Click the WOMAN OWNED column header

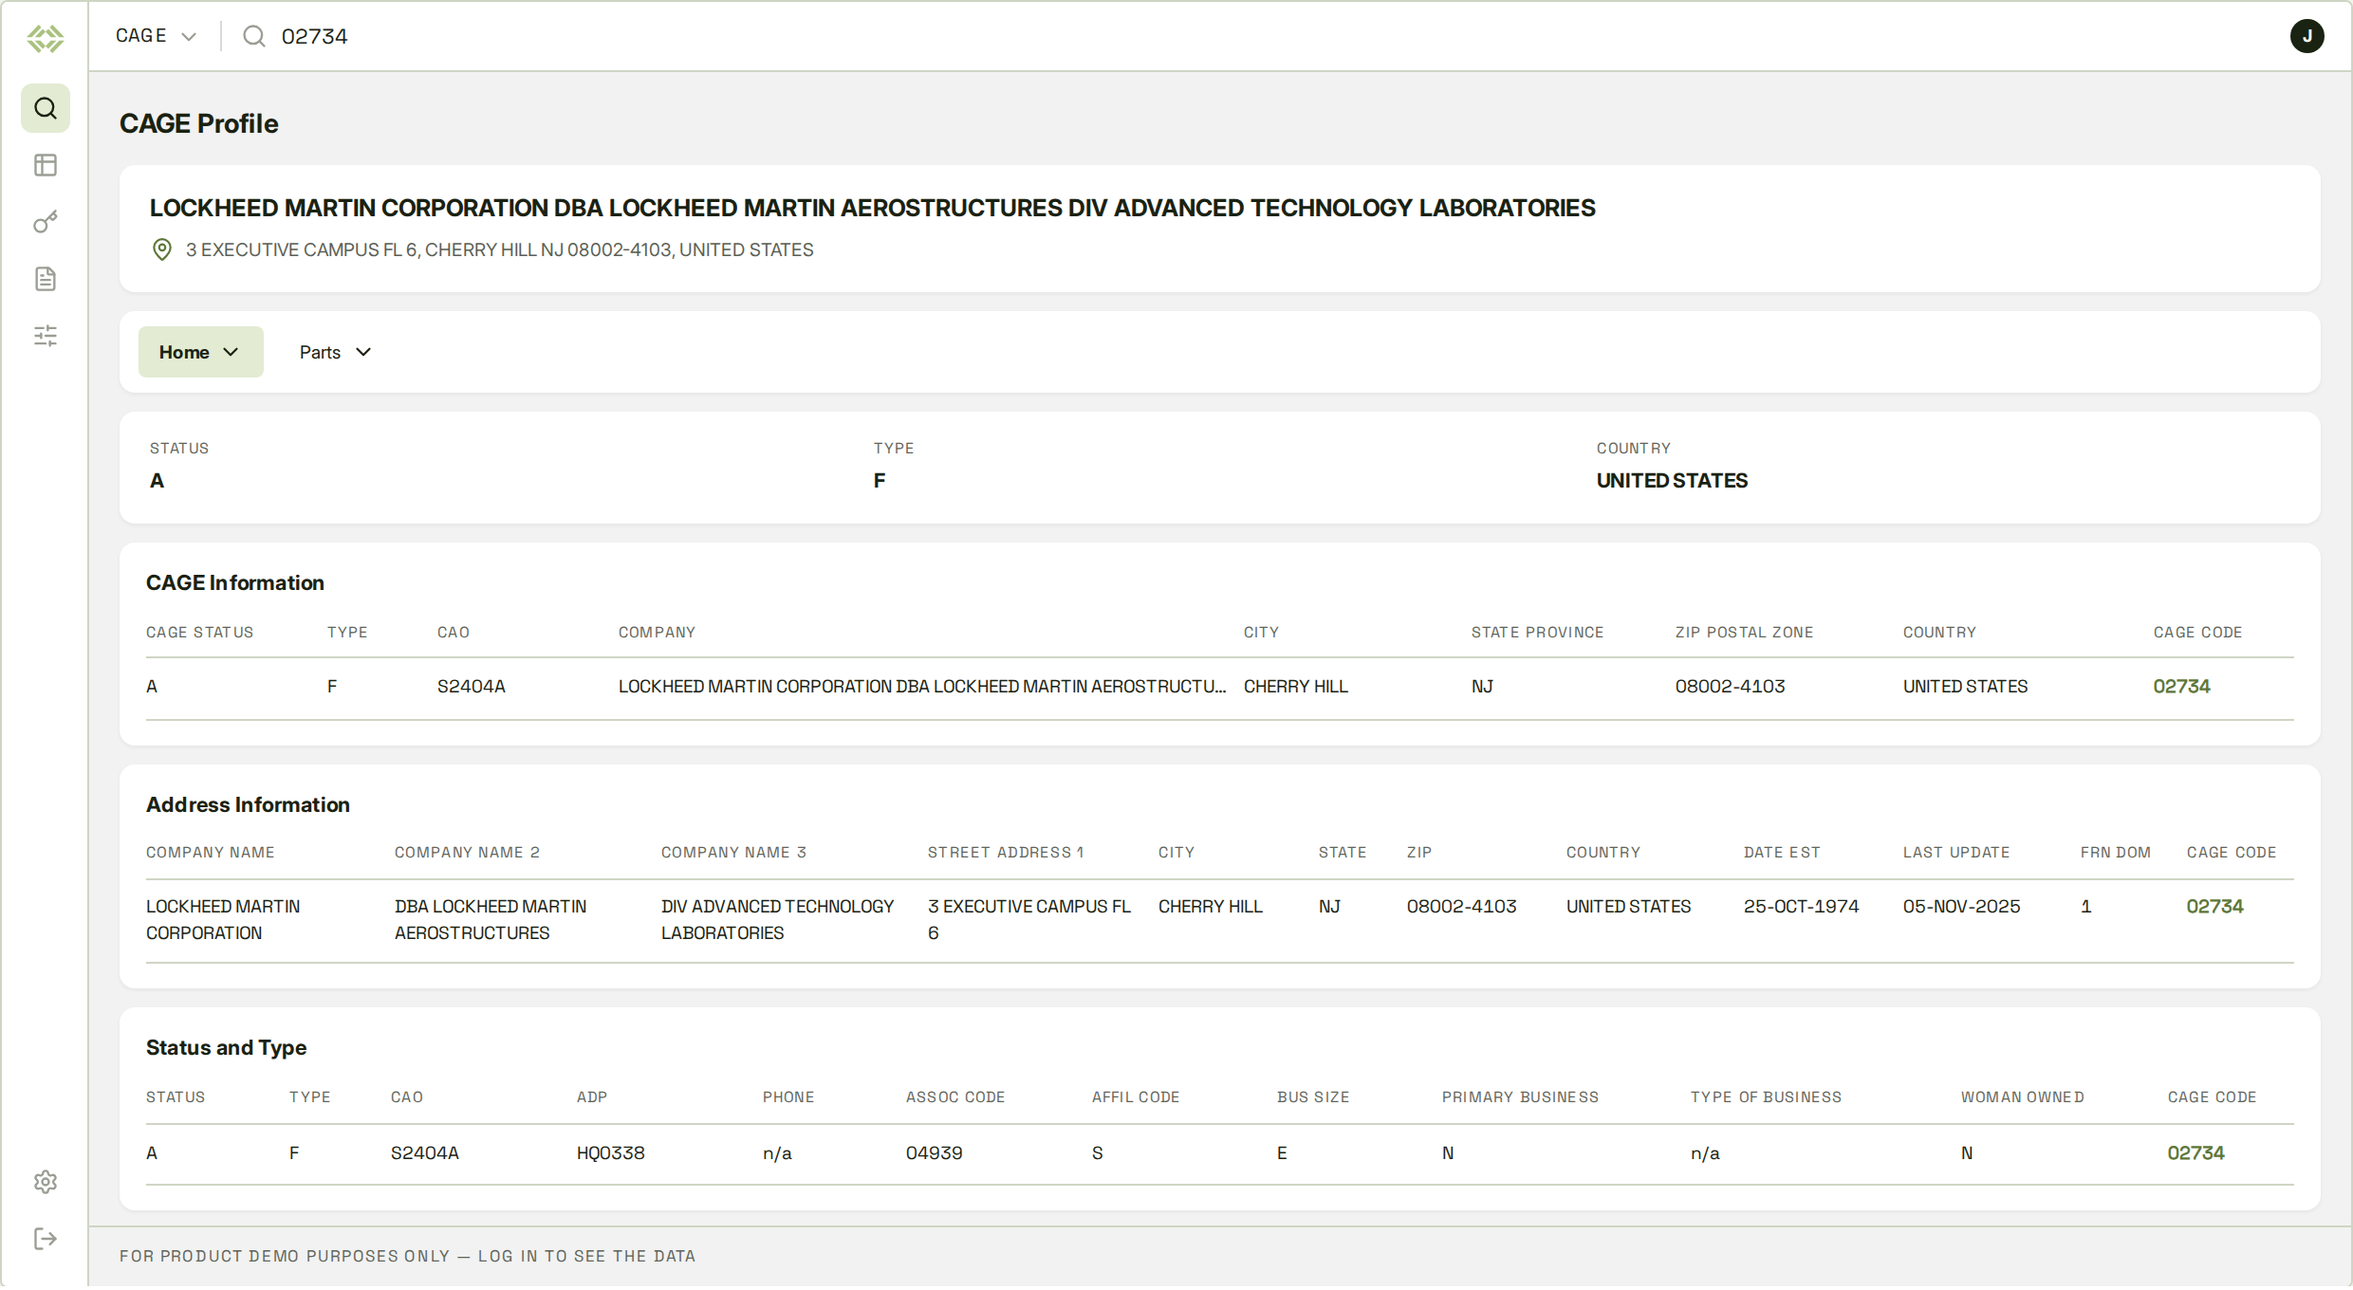point(2023,1096)
